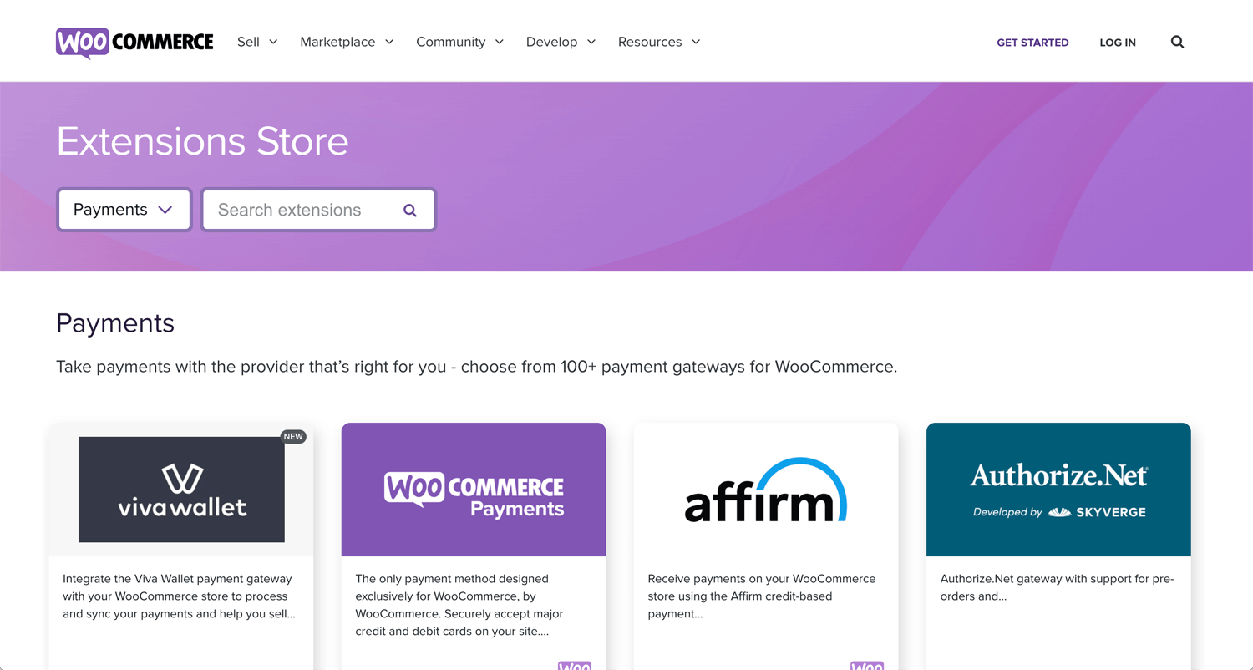Expand the Marketplace menu
The height and width of the screenshot is (670, 1253).
pyautogui.click(x=347, y=42)
